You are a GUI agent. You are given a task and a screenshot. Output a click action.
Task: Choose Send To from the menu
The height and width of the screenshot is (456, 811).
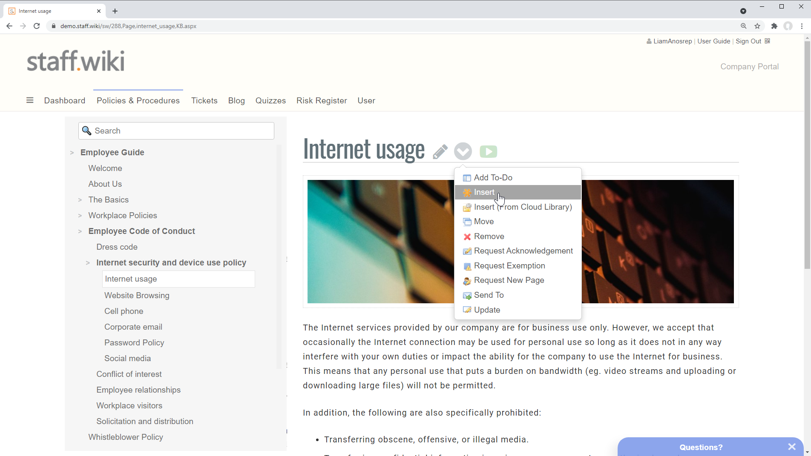pyautogui.click(x=518, y=295)
